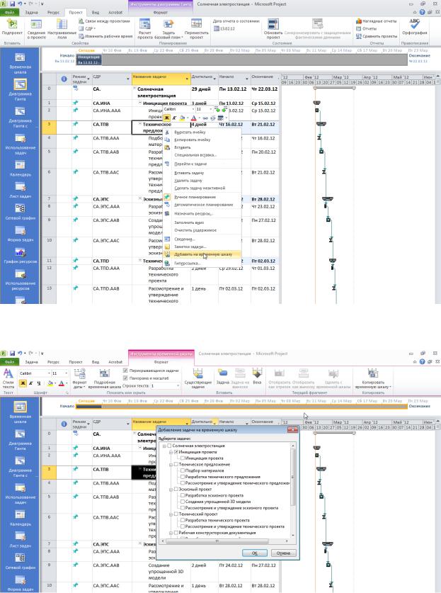The height and width of the screenshot is (593, 441).
Task: Click Стили текста in Timeline Tools ribbon
Action: coord(8,378)
